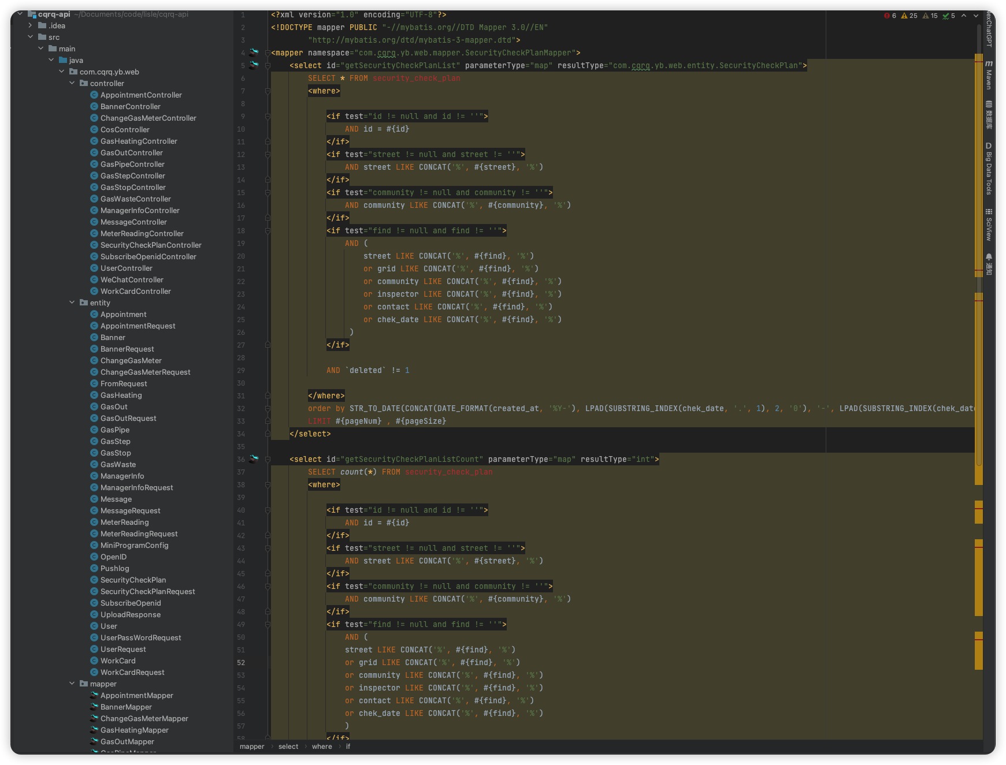This screenshot has width=1006, height=765.
Task: Select MeterReadingRequest entity
Action: (x=139, y=533)
